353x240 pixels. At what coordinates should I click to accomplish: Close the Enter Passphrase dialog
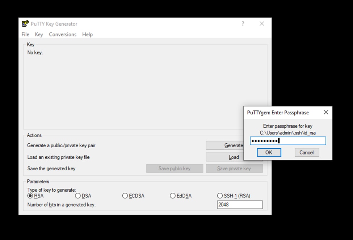point(326,112)
